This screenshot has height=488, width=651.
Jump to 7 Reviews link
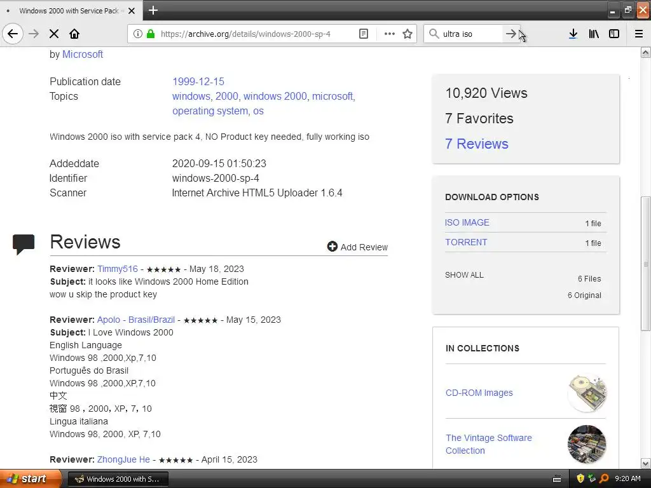point(477,144)
